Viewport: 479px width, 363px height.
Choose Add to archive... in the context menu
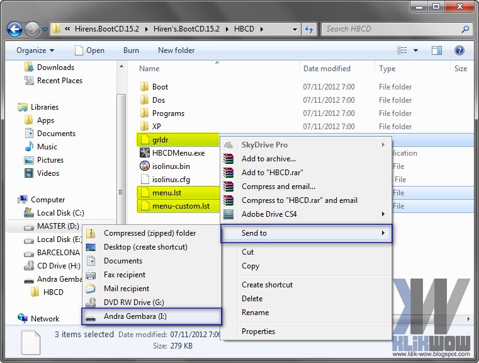[x=306, y=159]
